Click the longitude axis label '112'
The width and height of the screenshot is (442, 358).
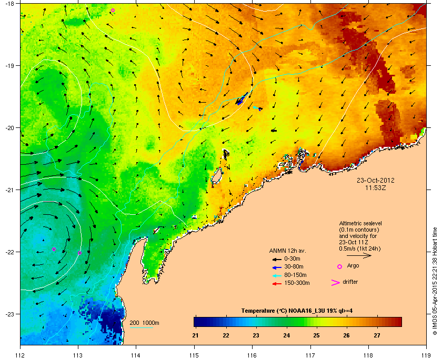point(21,355)
